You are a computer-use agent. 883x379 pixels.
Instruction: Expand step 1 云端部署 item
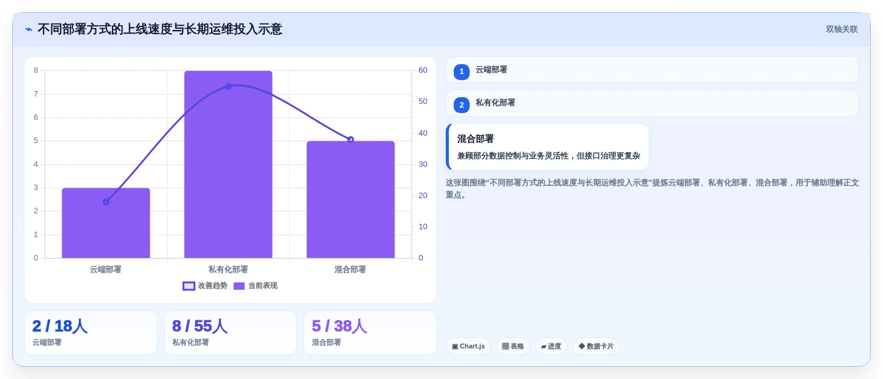coord(652,70)
